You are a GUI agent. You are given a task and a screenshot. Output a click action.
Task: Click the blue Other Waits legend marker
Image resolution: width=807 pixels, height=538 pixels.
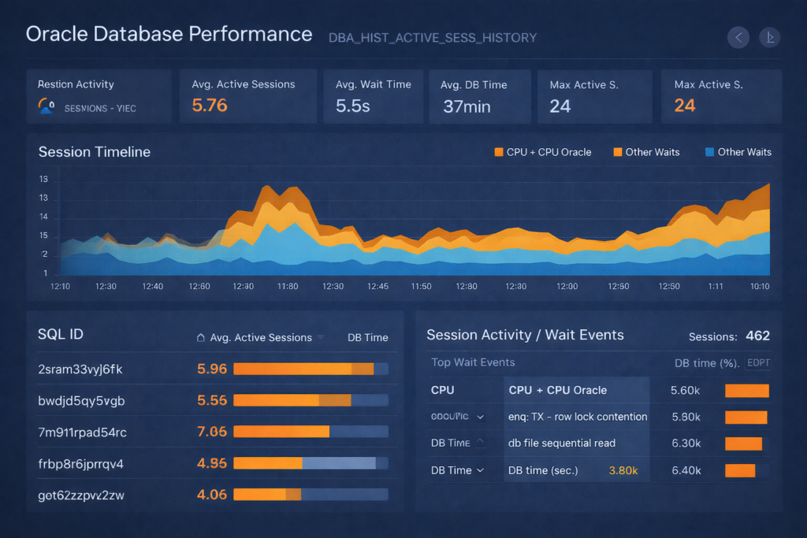pos(710,152)
